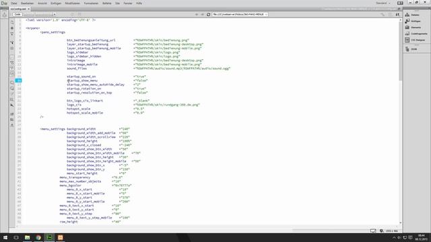The width and height of the screenshot is (431, 242).
Task: Show the Code Navigator from coding toolbar
Action: 12,28
